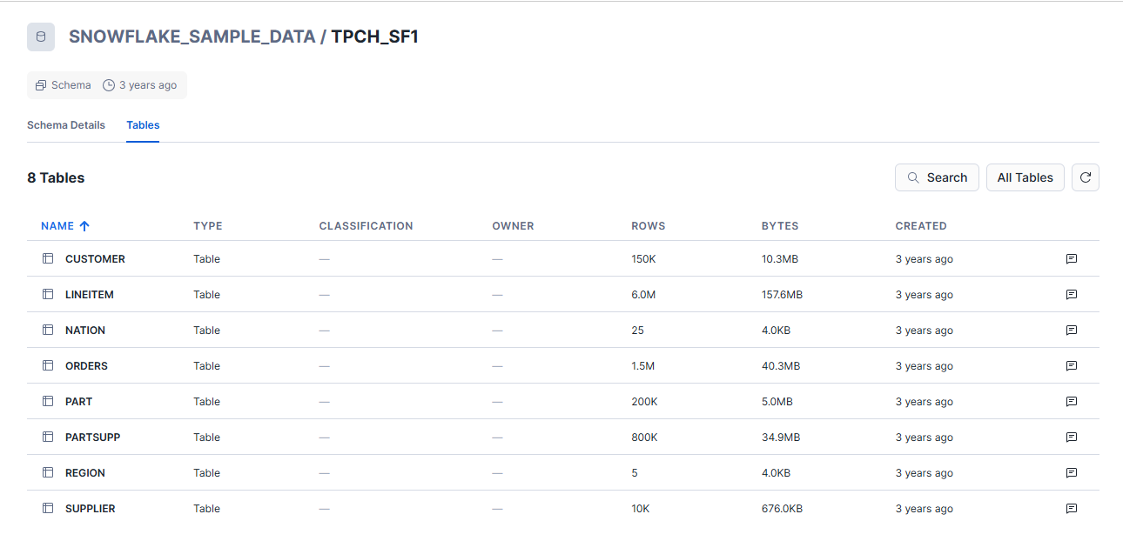This screenshot has width=1123, height=541.
Task: Open the comment icon for the SUPPLIER row
Action: coord(1072,509)
